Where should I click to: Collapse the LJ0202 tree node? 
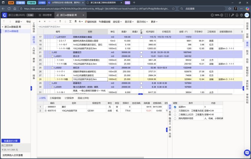pyautogui.click(x=52, y=68)
